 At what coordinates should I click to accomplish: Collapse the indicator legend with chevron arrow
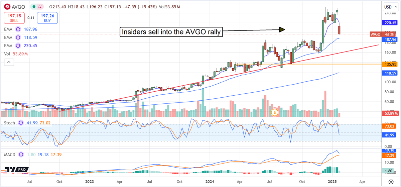coord(9,62)
